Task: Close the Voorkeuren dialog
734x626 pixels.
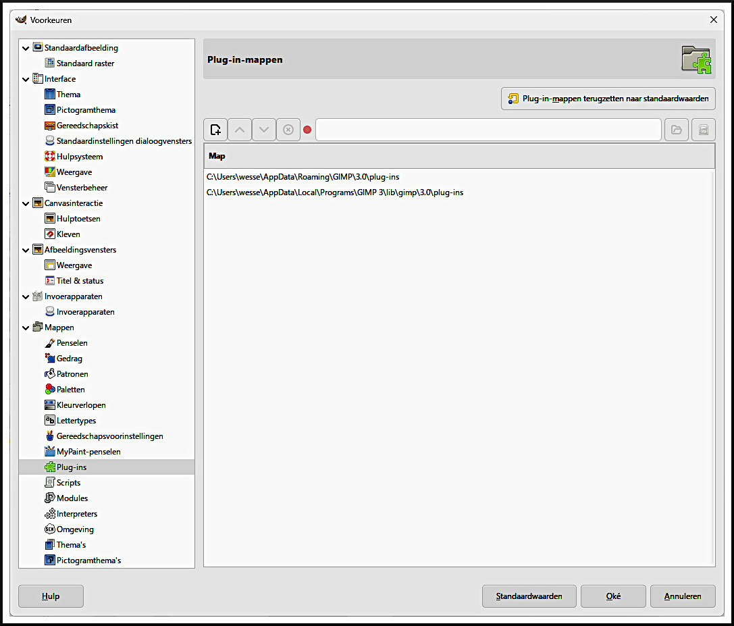Action: [713, 20]
